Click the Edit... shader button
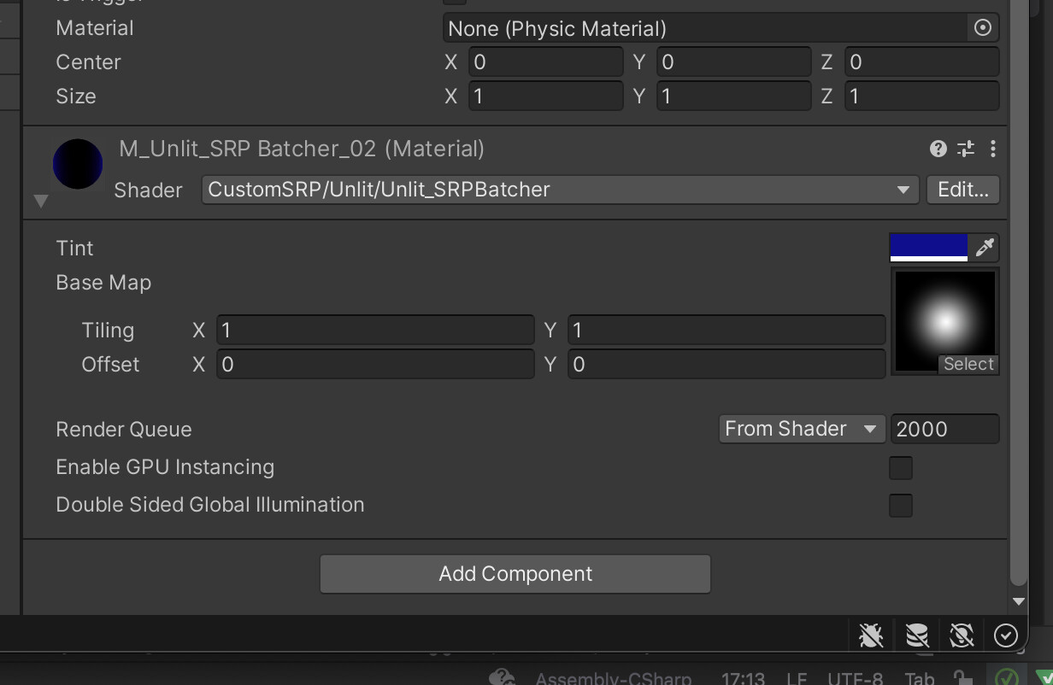Viewport: 1053px width, 685px height. coord(962,190)
